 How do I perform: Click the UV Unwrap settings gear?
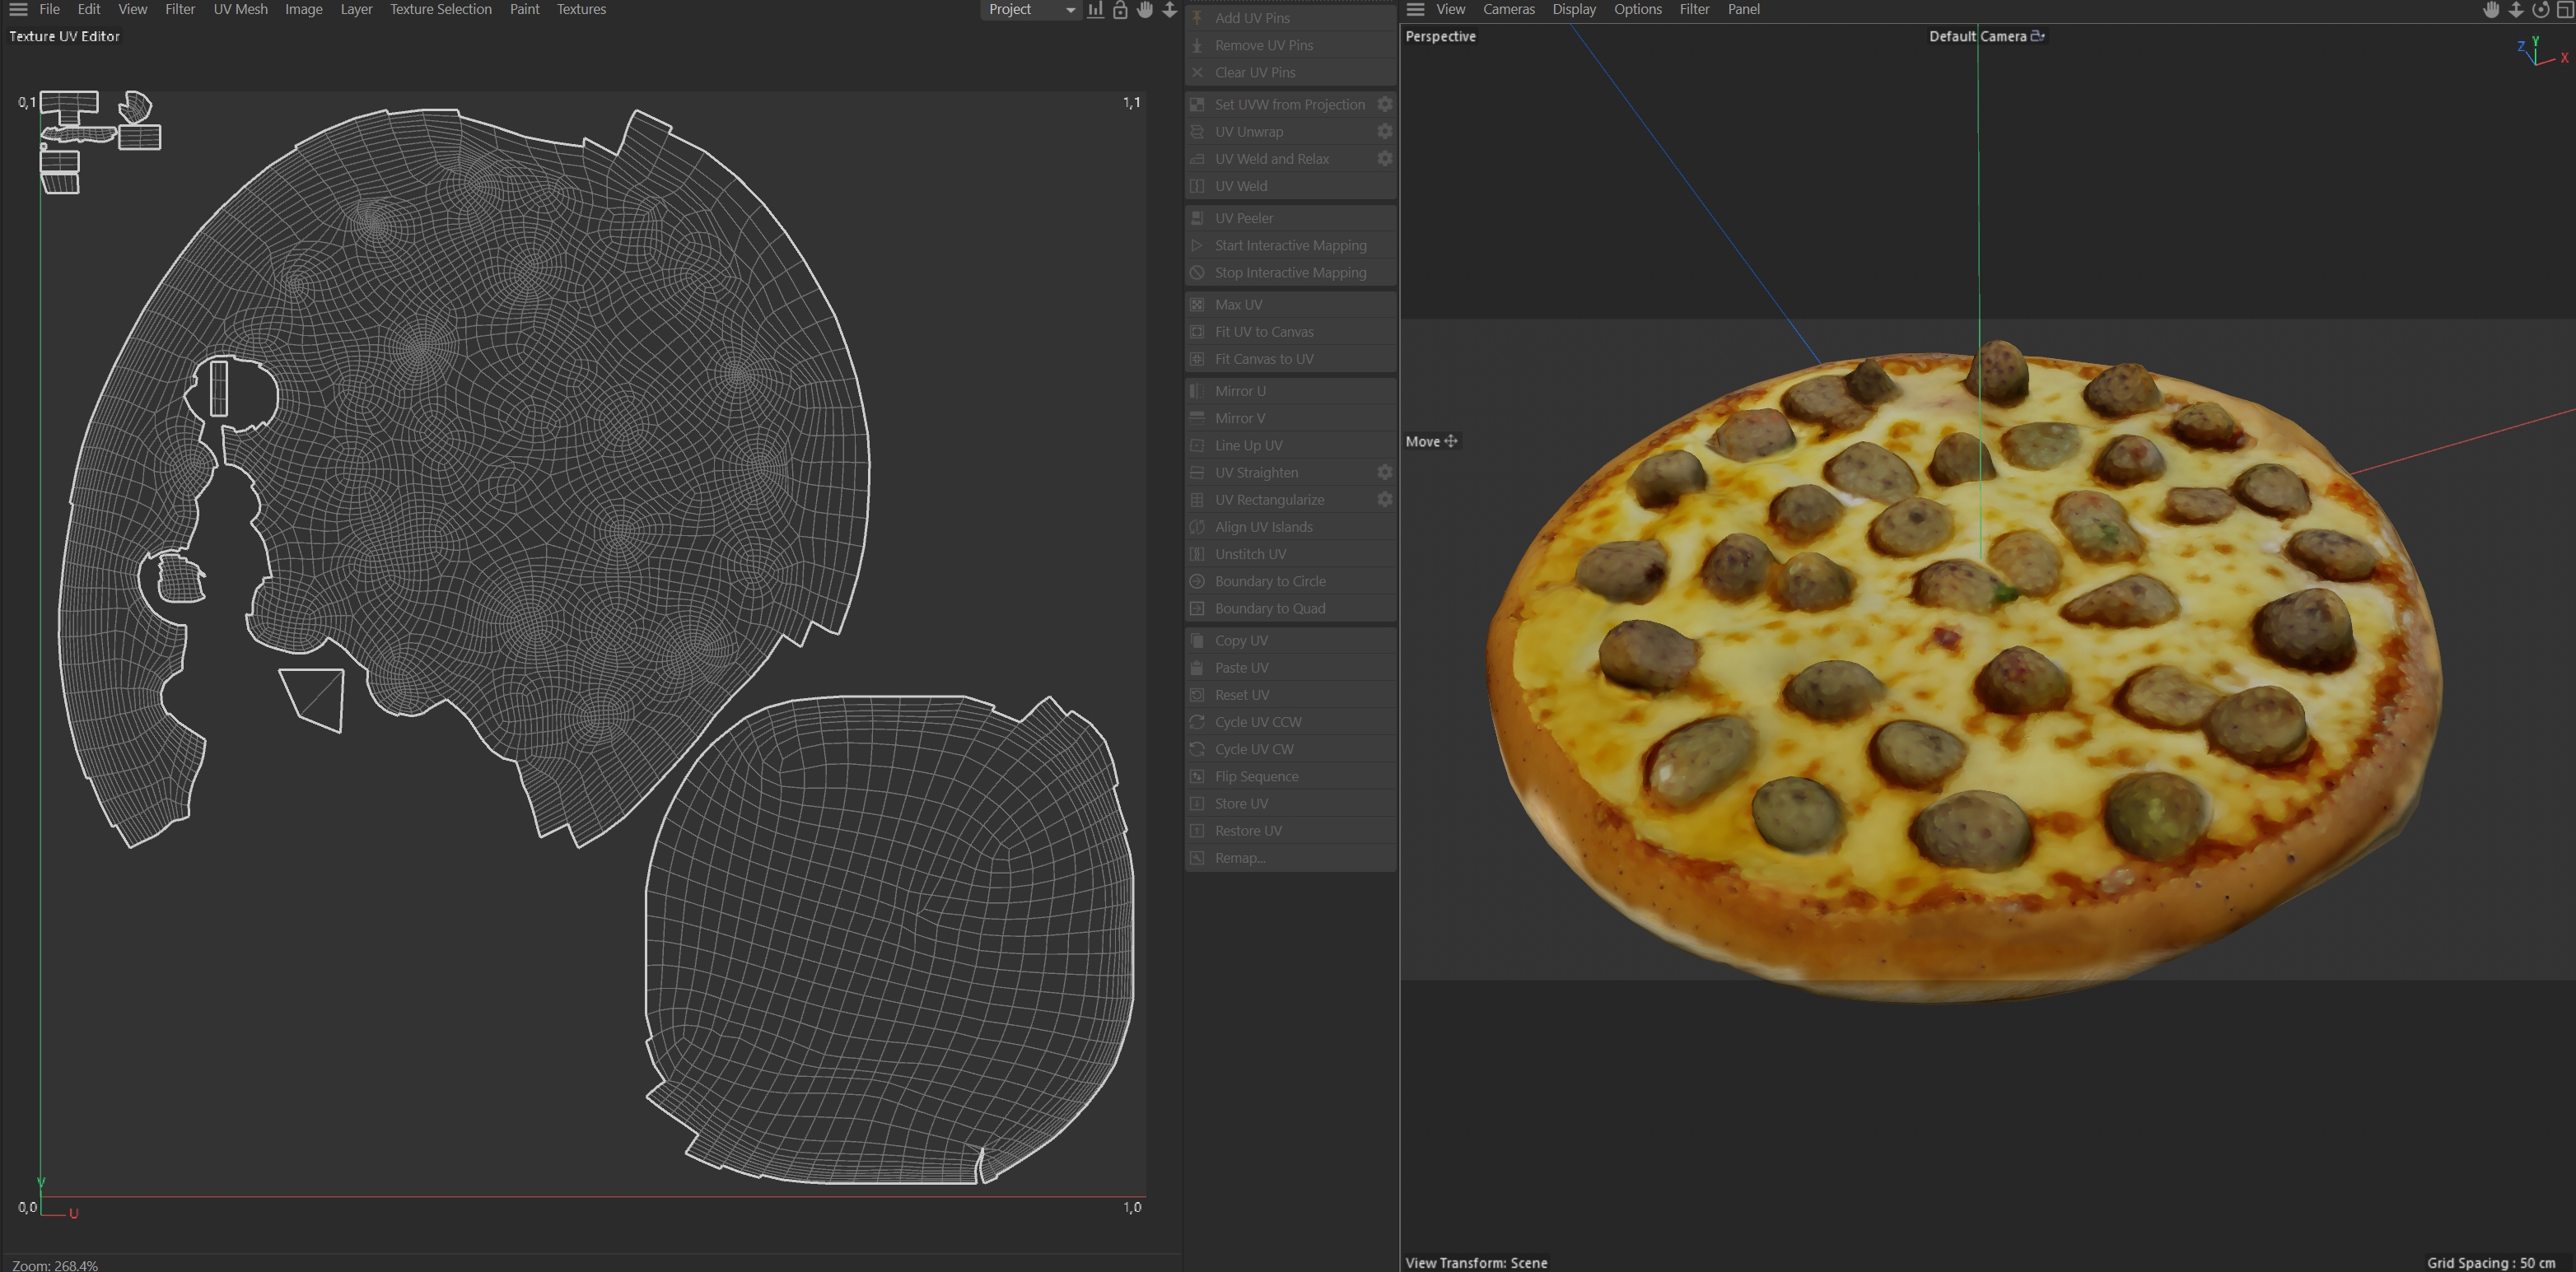(x=1384, y=132)
